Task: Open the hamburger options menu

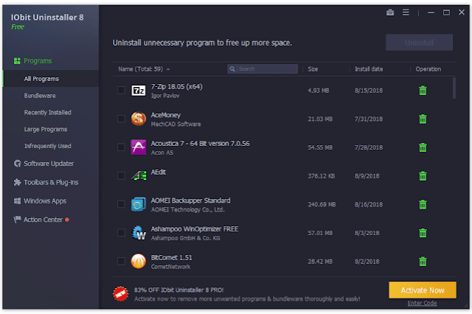Action: tap(406, 13)
